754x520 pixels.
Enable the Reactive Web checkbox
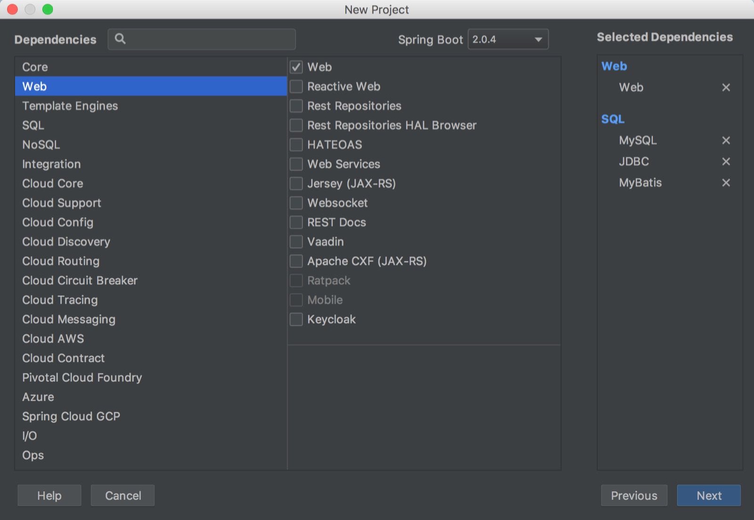click(x=296, y=87)
